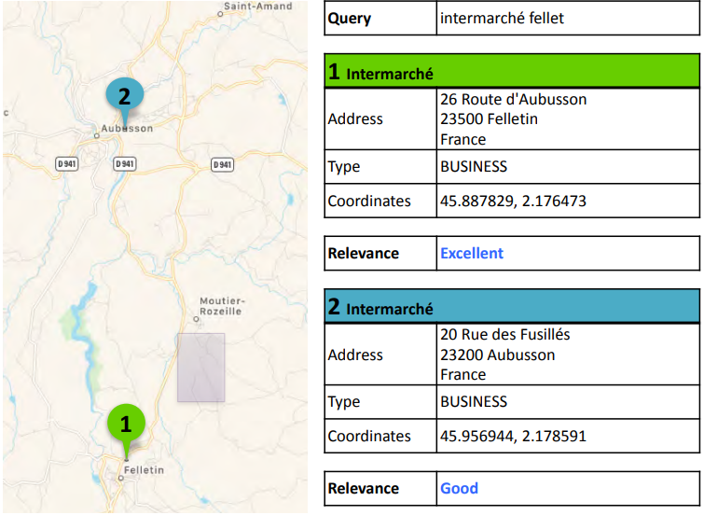Screen dimensions: 704x515
Task: Click the green header '1 Intermarché'
Action: [x=512, y=71]
